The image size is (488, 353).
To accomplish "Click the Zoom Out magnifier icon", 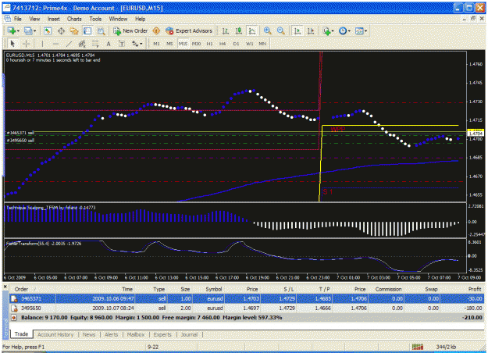I will tap(281, 30).
